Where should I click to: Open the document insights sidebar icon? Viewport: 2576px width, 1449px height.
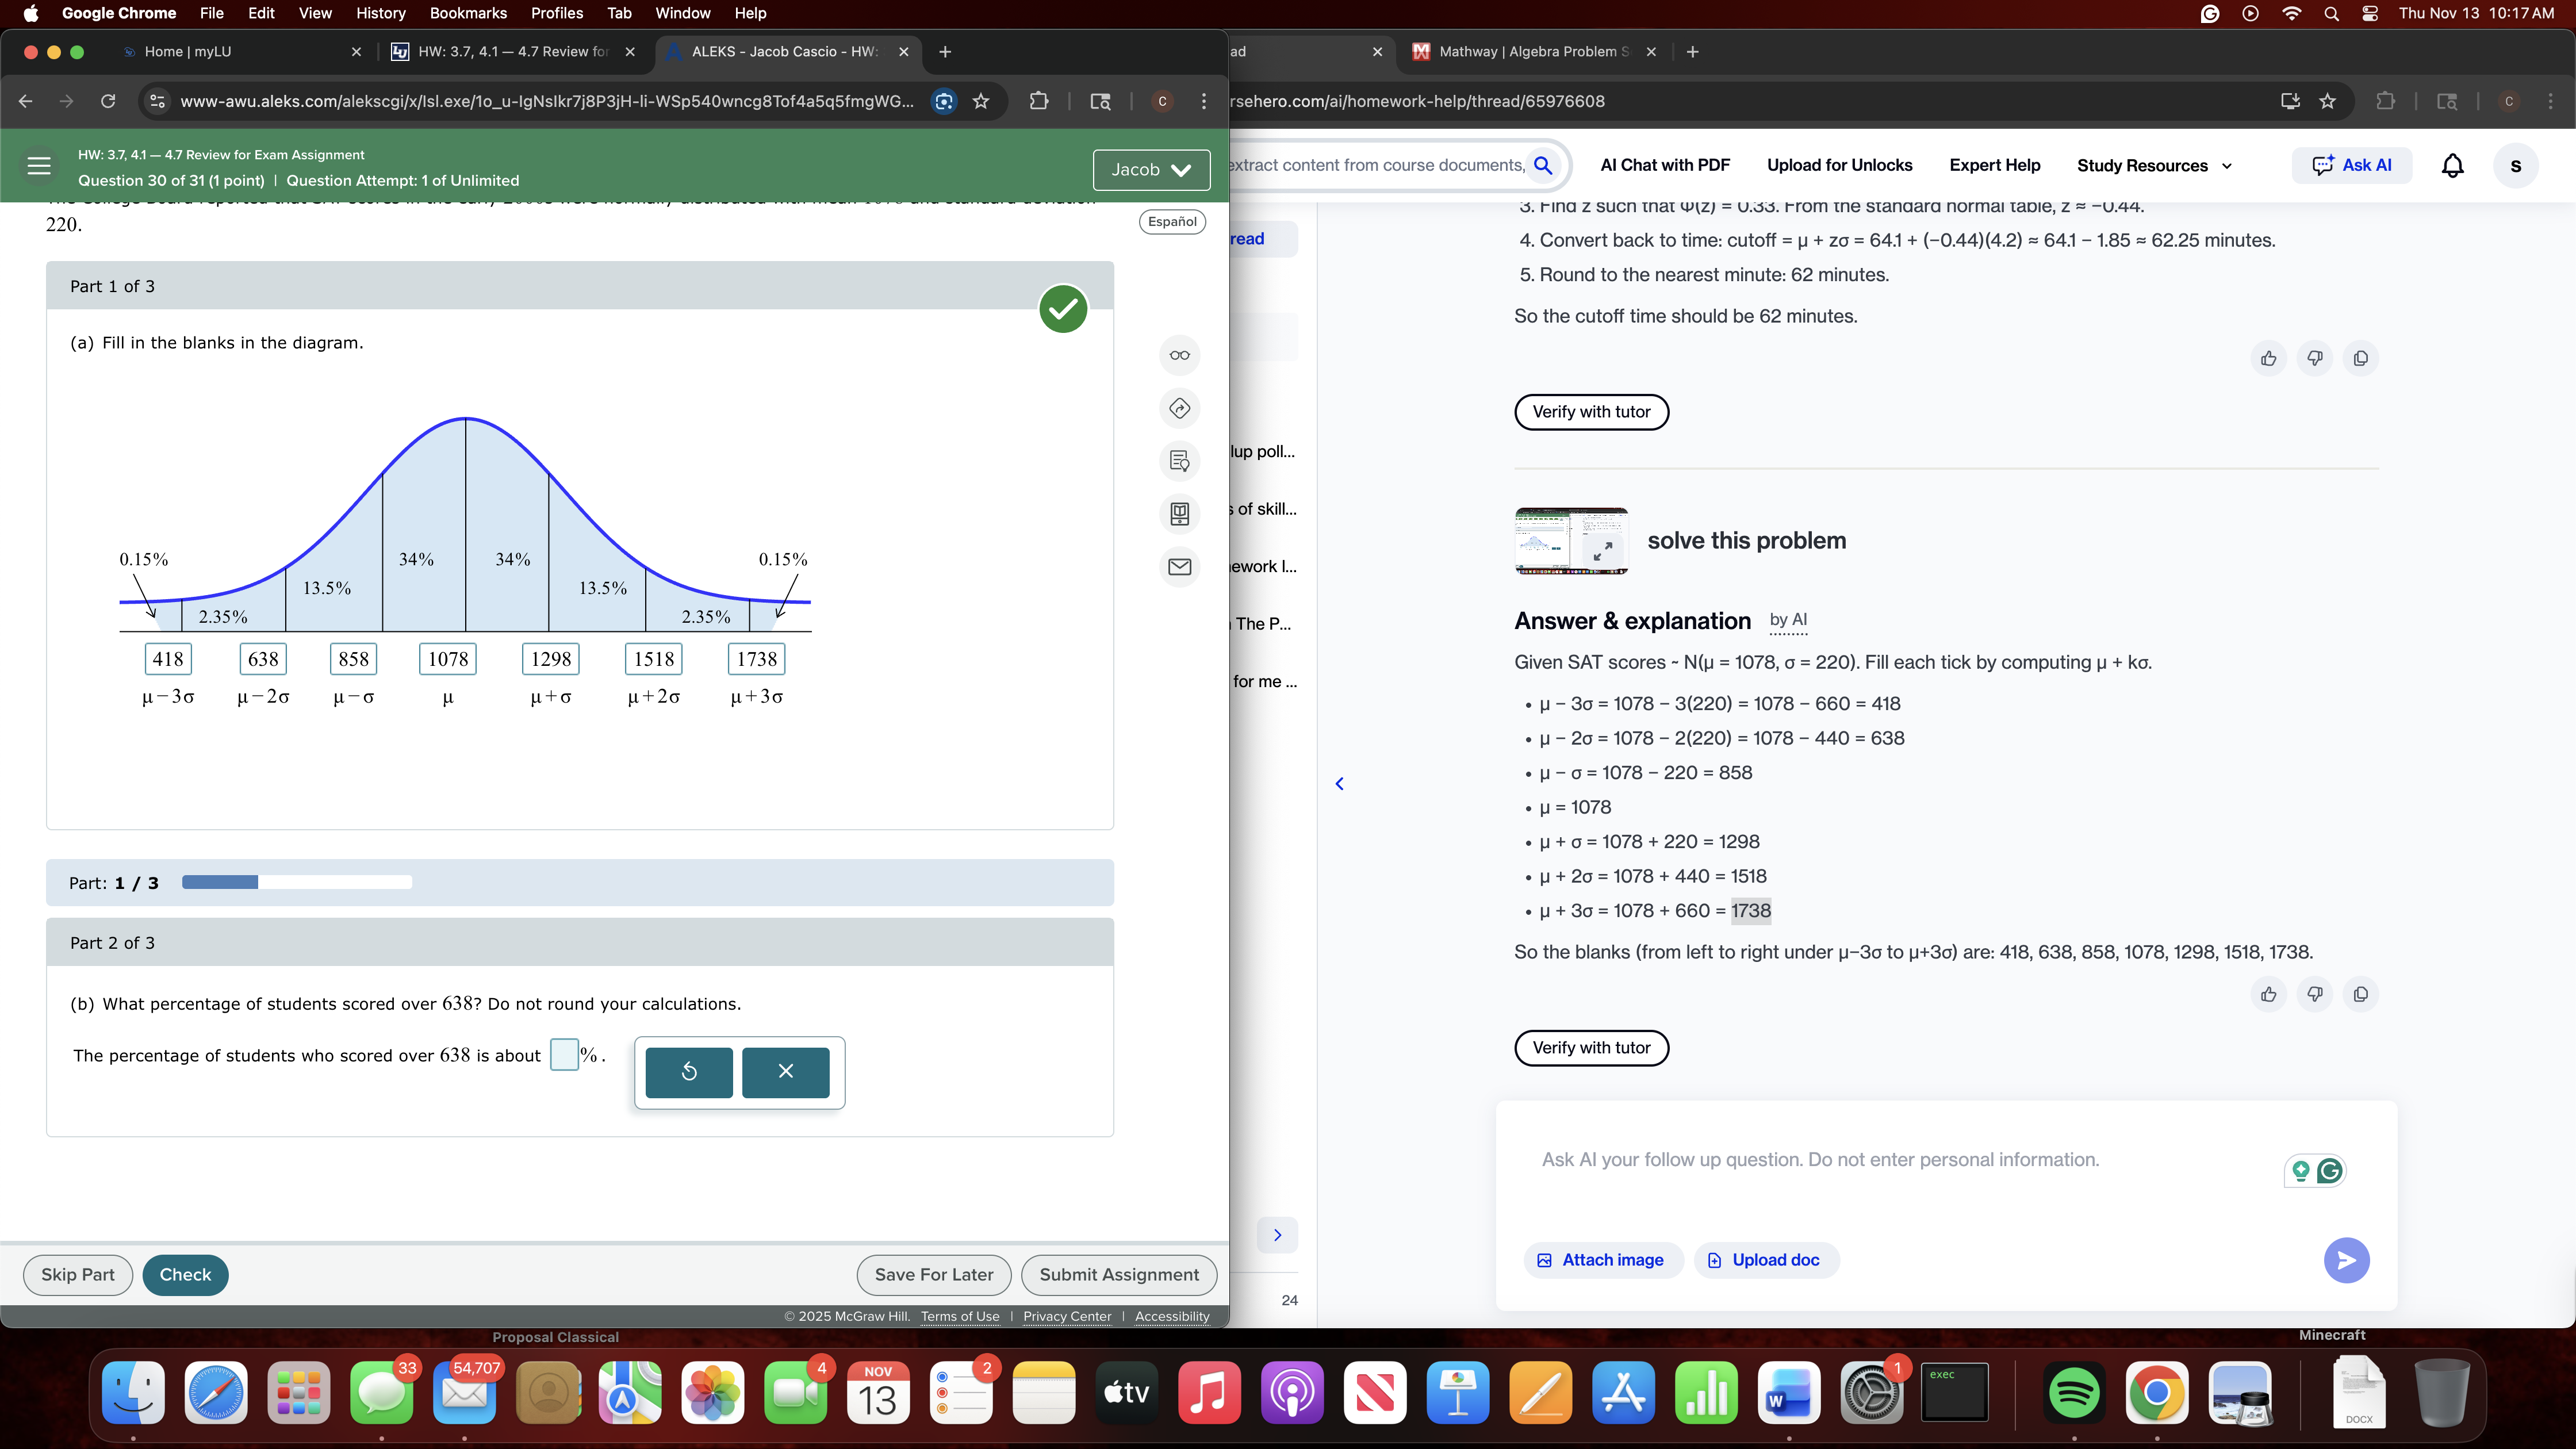click(1180, 461)
